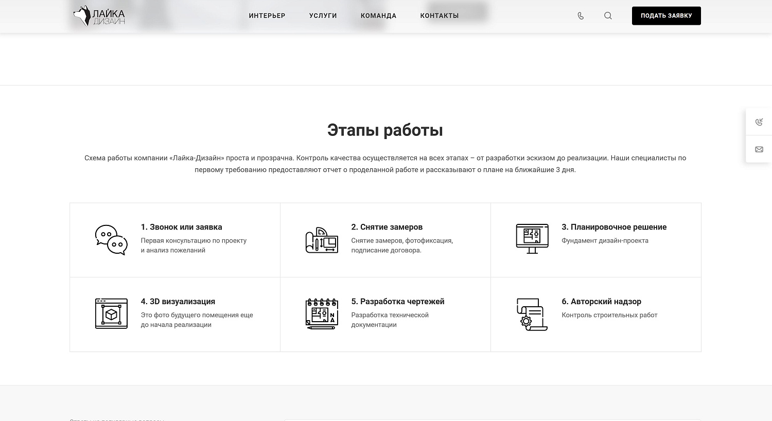Click the chat bubbles icon for step 1
Screen dimensions: 772x421
[111, 240]
